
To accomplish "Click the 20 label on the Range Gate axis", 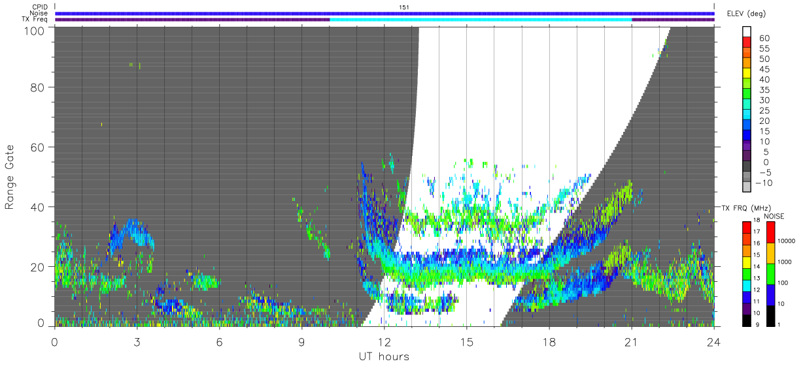I will point(38,267).
